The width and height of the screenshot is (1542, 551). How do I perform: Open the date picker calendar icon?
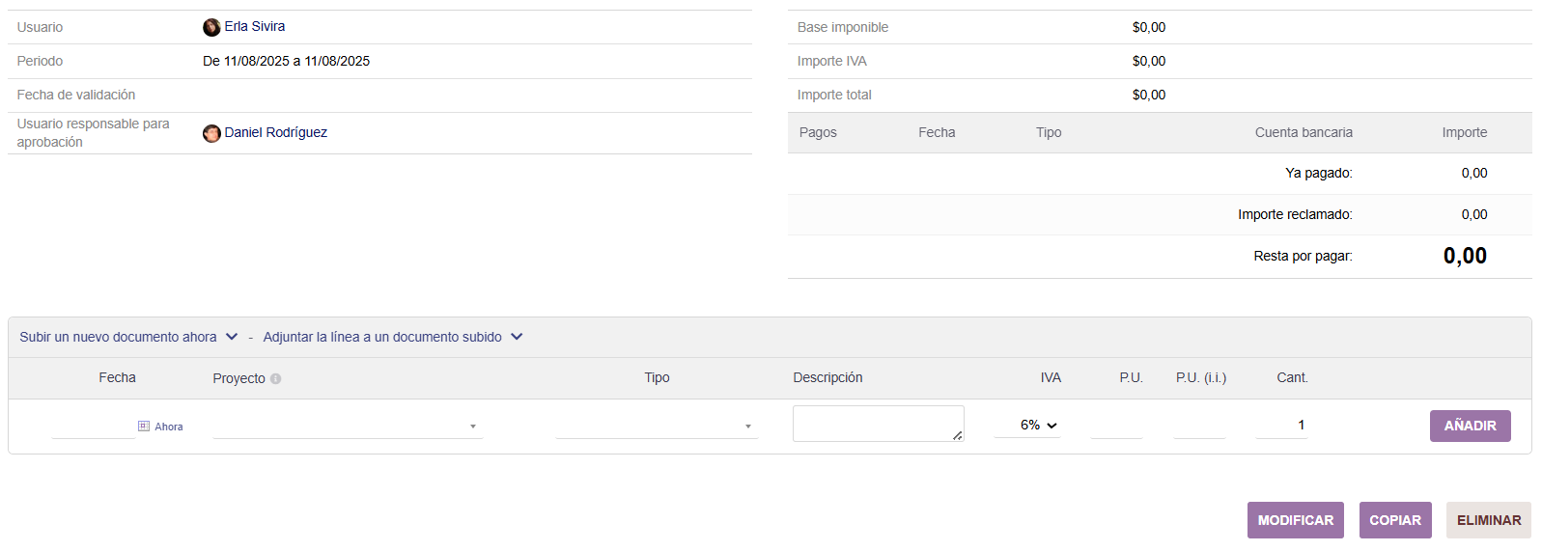pos(144,426)
